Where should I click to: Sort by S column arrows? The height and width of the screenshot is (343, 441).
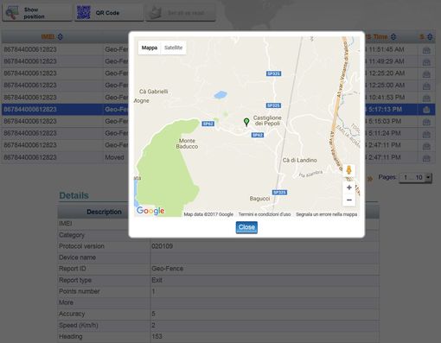click(430, 37)
